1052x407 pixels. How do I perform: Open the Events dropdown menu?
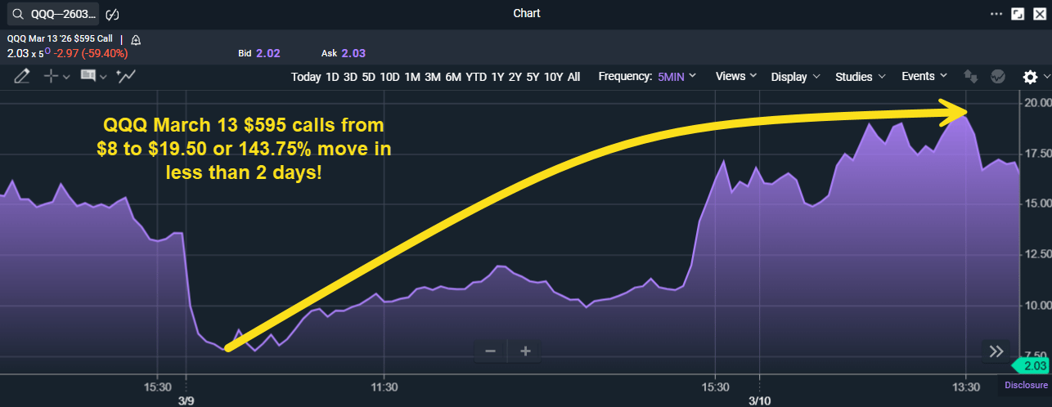click(x=924, y=76)
